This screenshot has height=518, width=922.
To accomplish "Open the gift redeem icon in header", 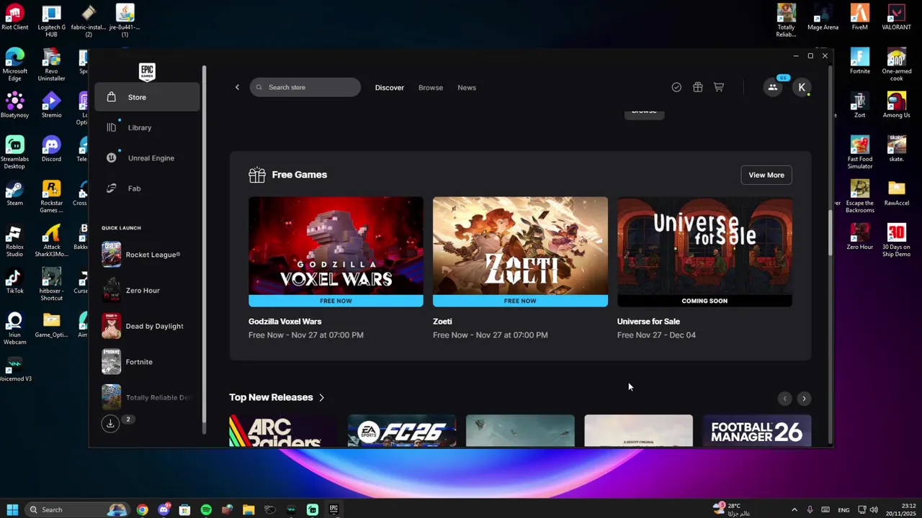I will coord(698,87).
